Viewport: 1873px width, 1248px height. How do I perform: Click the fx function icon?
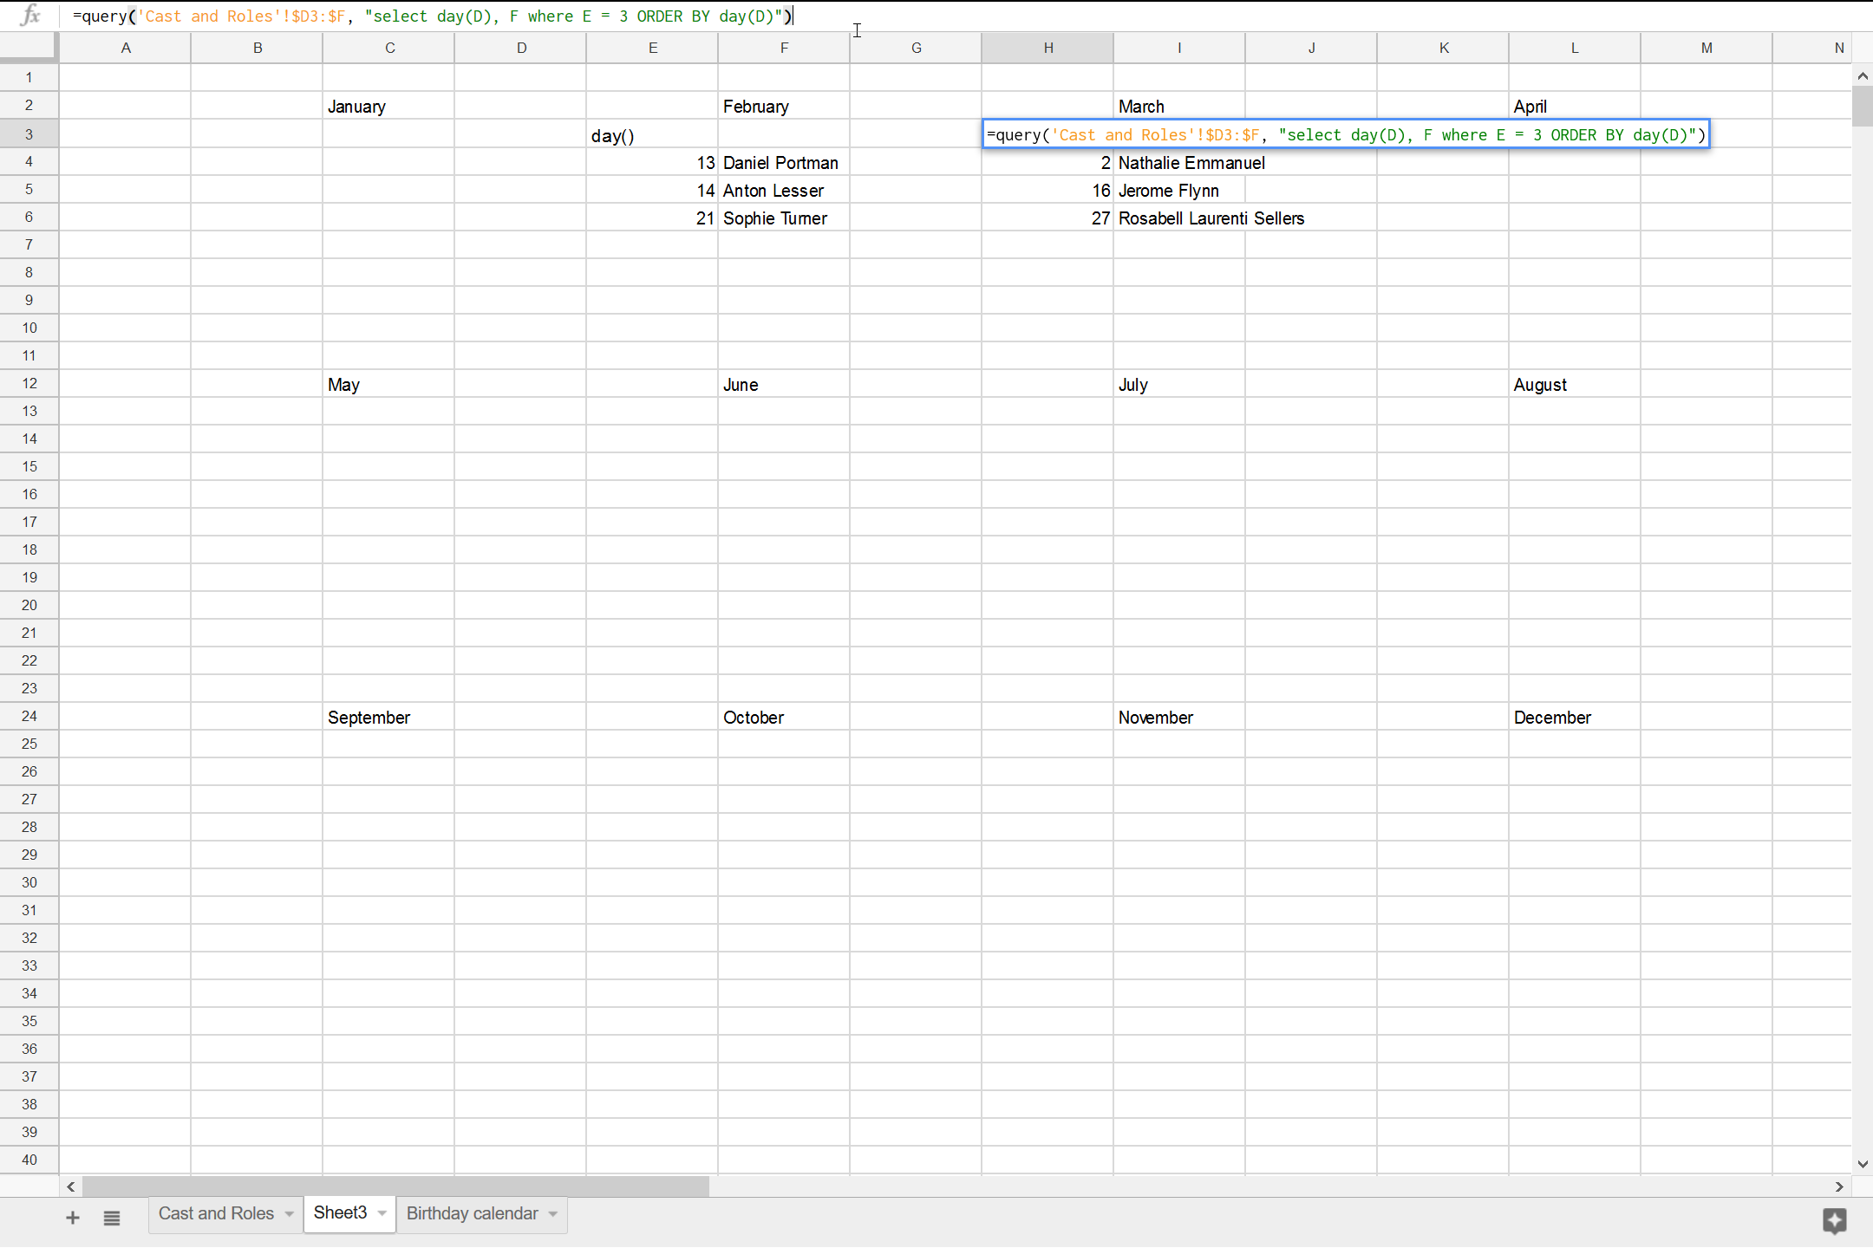29,16
